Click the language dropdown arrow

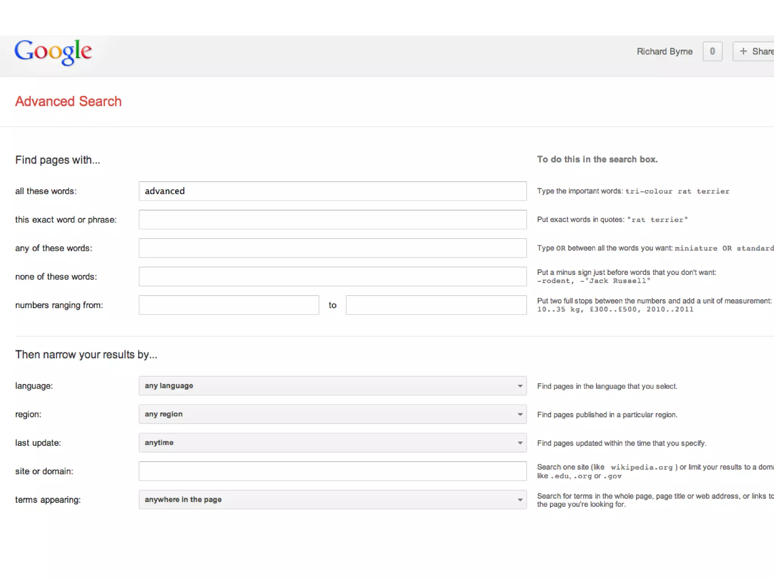point(520,386)
